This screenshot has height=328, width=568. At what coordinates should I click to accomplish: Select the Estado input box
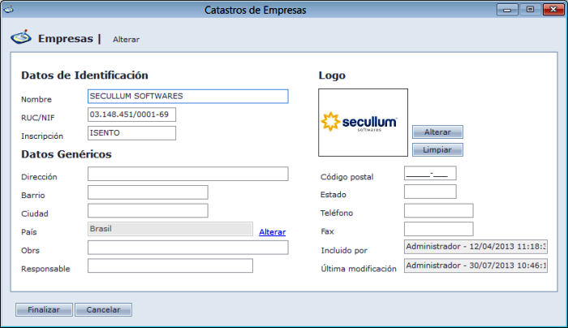[x=430, y=192]
